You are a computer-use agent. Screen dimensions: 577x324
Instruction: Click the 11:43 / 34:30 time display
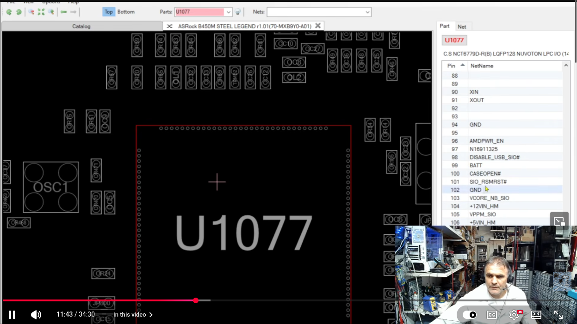pyautogui.click(x=75, y=315)
